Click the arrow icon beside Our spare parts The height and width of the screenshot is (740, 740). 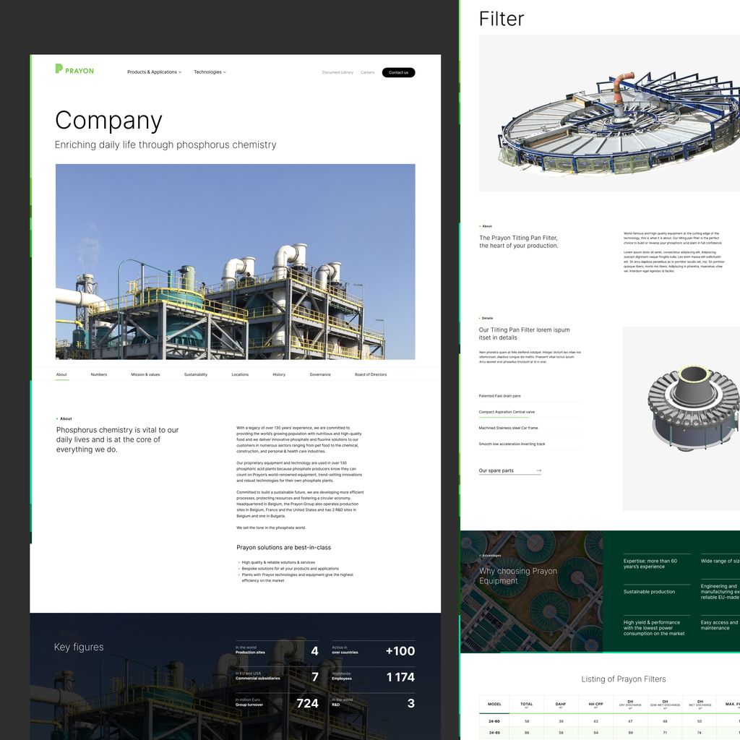539,470
